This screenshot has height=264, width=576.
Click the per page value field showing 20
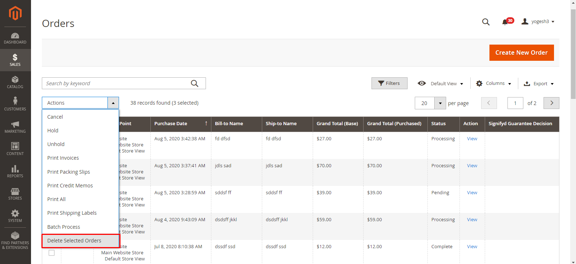point(425,103)
